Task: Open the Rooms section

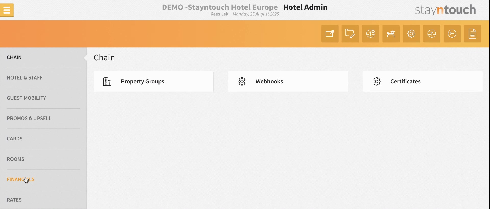Action: point(16,159)
